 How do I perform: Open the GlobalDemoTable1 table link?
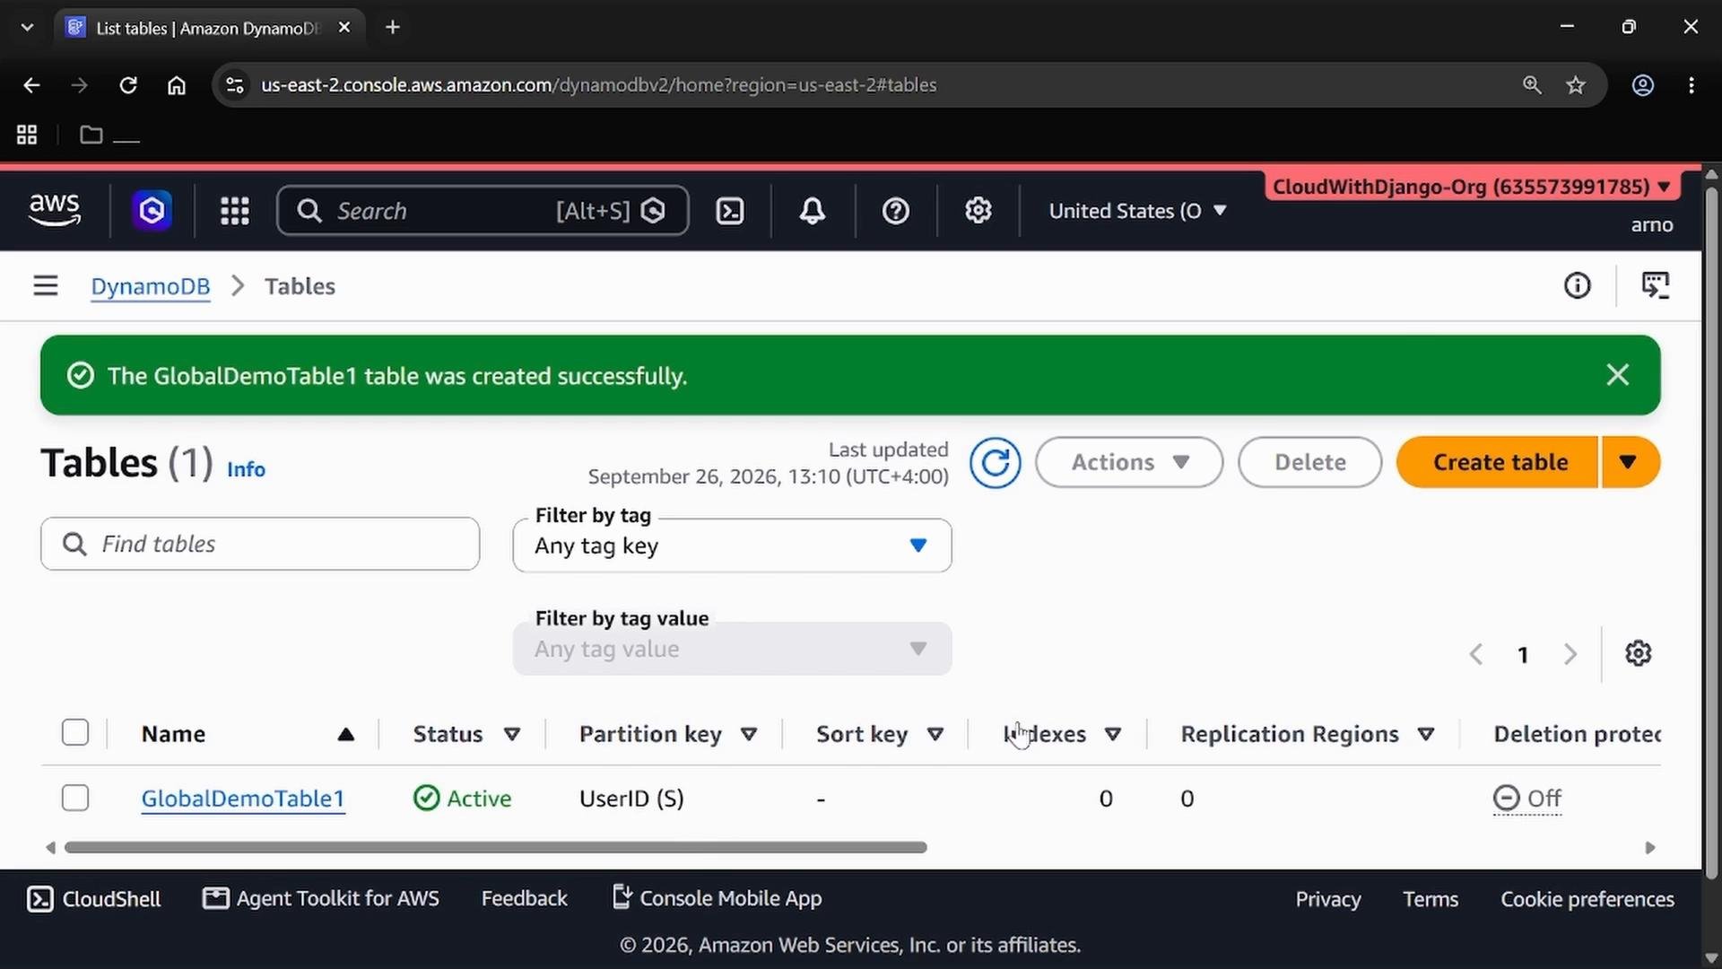pos(243,799)
